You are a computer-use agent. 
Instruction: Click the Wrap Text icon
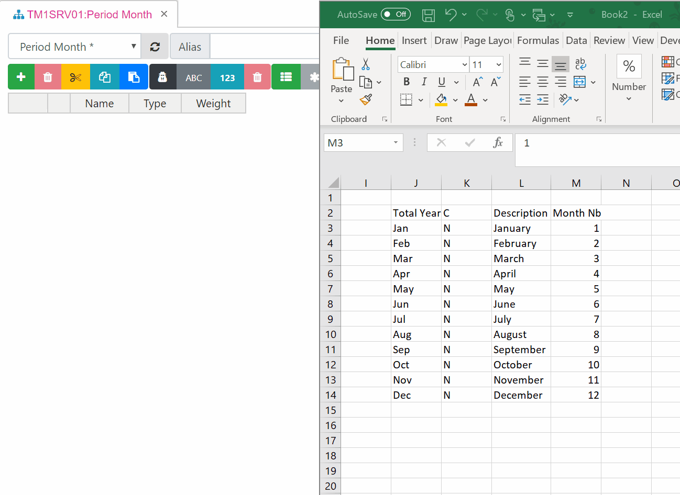(x=580, y=64)
